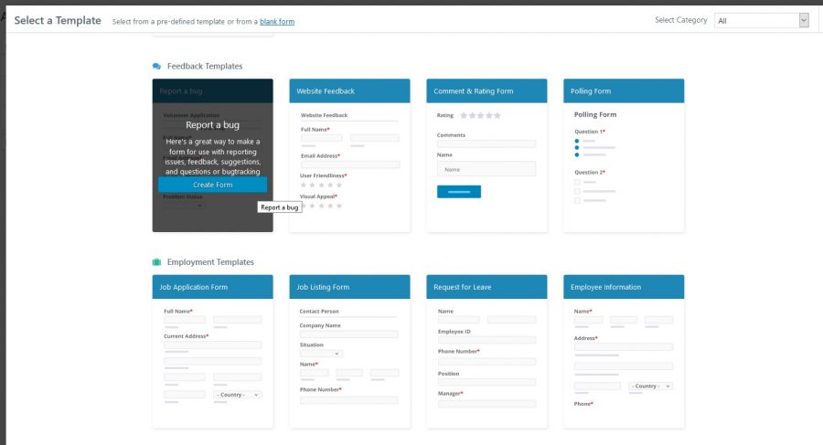Click Question 2 label in Polling Form

point(590,172)
